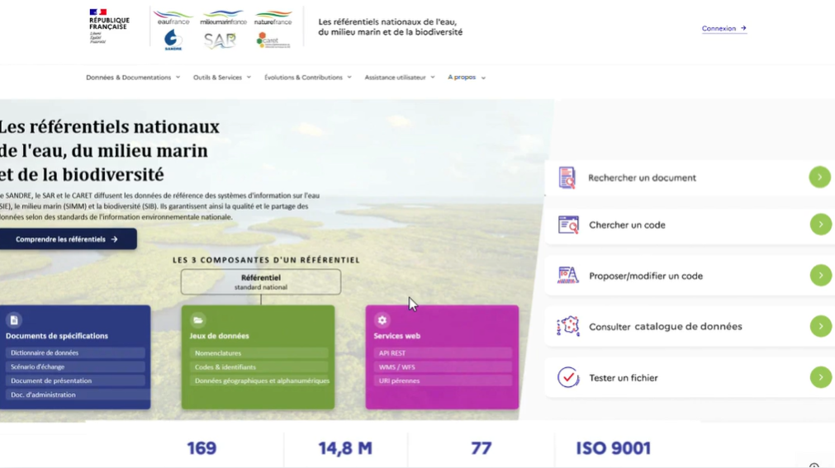Open the eaufrance logo link
The image size is (835, 468).
coord(173,17)
